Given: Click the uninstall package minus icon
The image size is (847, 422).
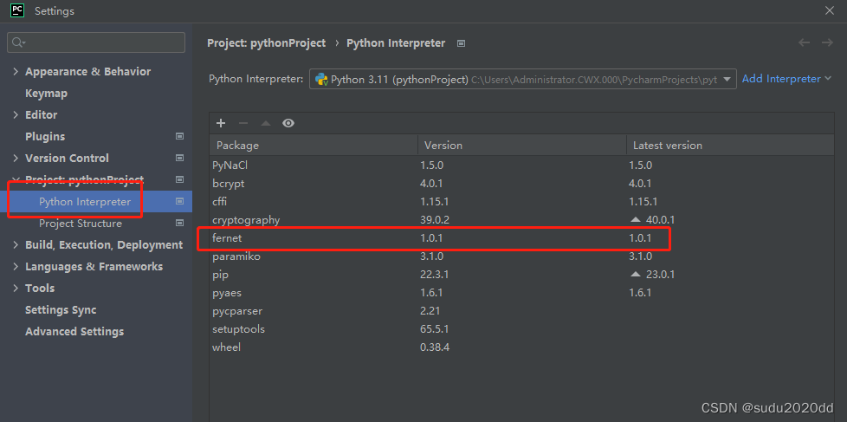Looking at the screenshot, I should pyautogui.click(x=243, y=123).
